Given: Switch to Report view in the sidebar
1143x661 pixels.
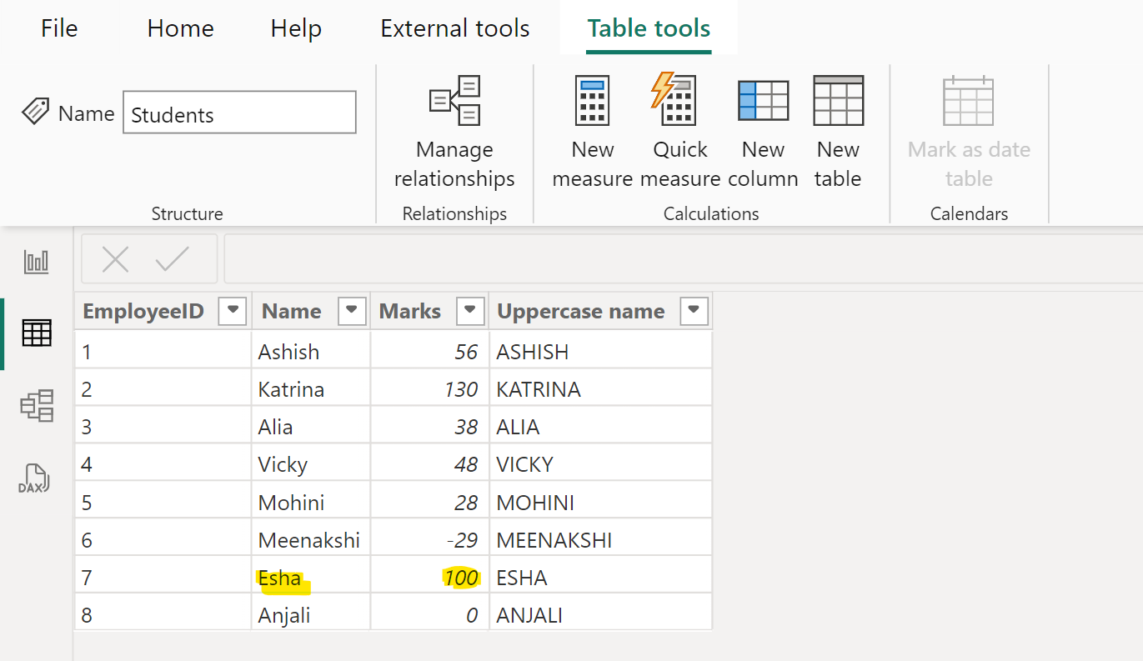Looking at the screenshot, I should click(x=36, y=261).
